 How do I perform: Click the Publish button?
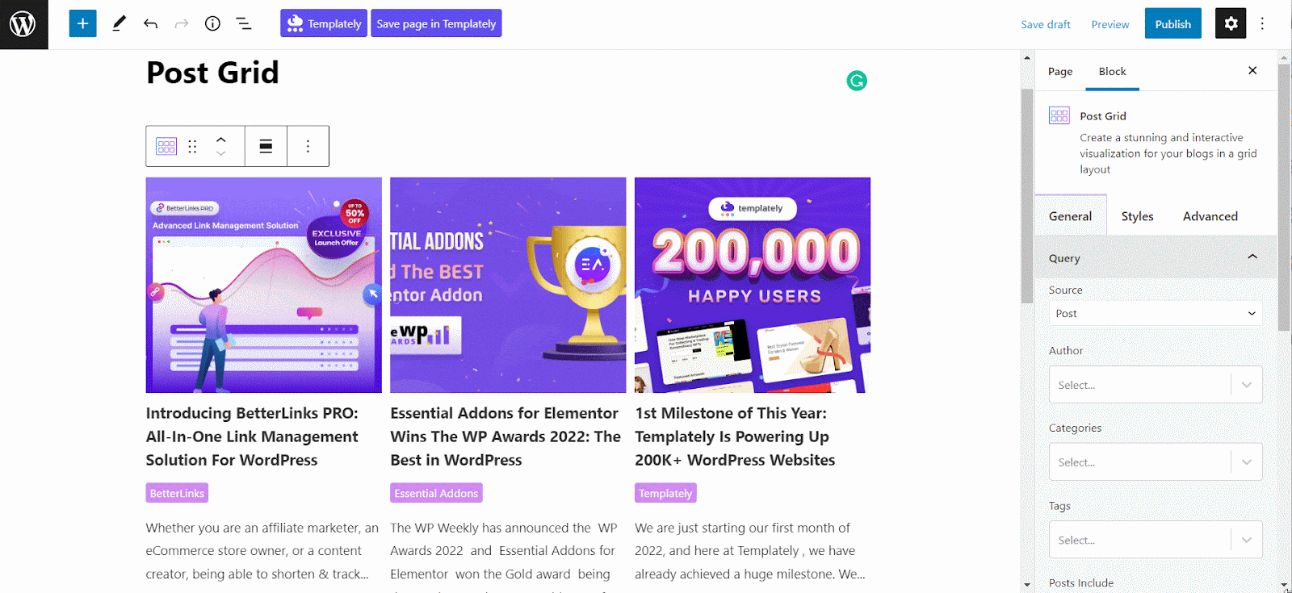click(x=1172, y=23)
